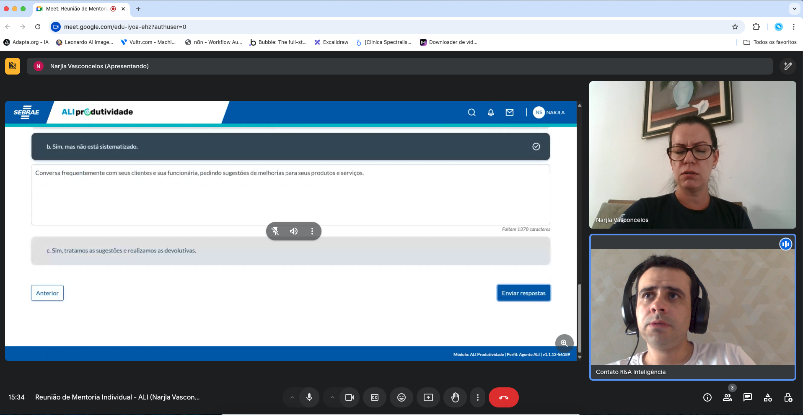This screenshot has height=415, width=803.
Task: Open the tab search dropdown arrow
Action: tap(794, 8)
